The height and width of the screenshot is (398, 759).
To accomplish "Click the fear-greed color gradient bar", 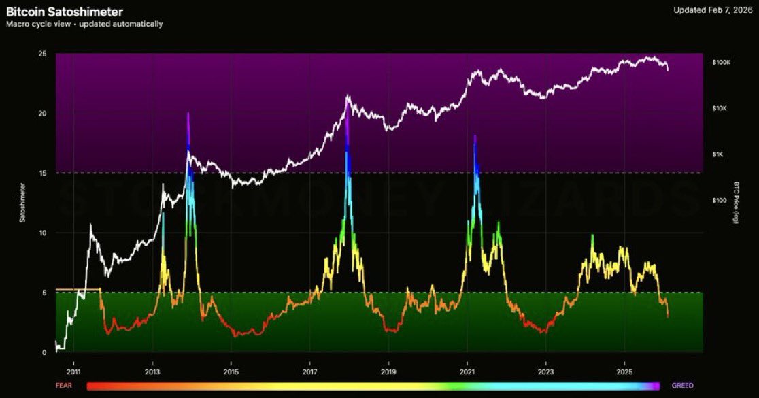I will coord(373,386).
